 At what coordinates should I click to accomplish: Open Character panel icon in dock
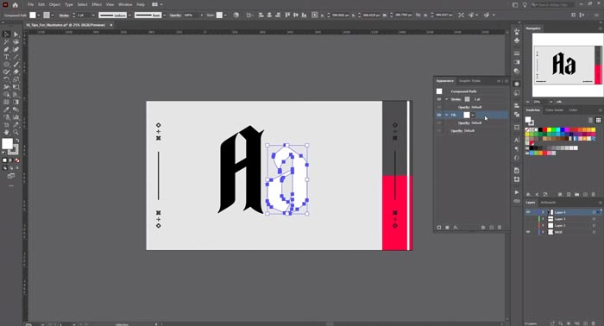point(517,140)
